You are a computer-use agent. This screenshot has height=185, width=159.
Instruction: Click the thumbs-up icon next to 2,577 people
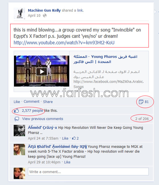click(x=16, y=111)
